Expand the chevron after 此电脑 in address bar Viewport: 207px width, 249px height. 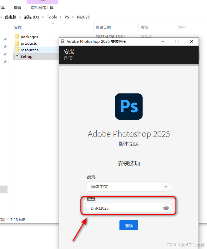tap(20, 17)
